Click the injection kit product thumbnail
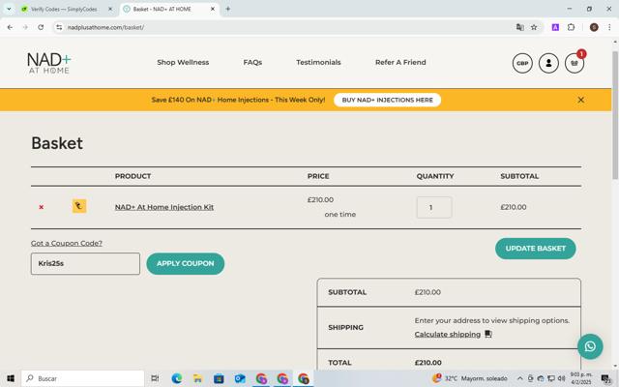Image resolution: width=619 pixels, height=387 pixels. pyautogui.click(x=79, y=206)
